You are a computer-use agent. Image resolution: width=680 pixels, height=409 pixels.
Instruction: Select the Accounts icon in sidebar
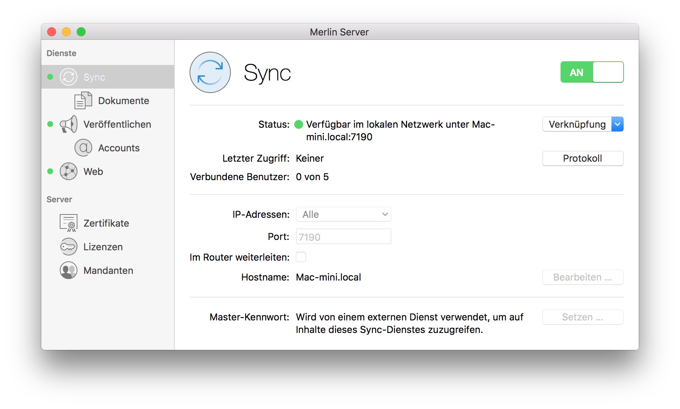pyautogui.click(x=83, y=148)
